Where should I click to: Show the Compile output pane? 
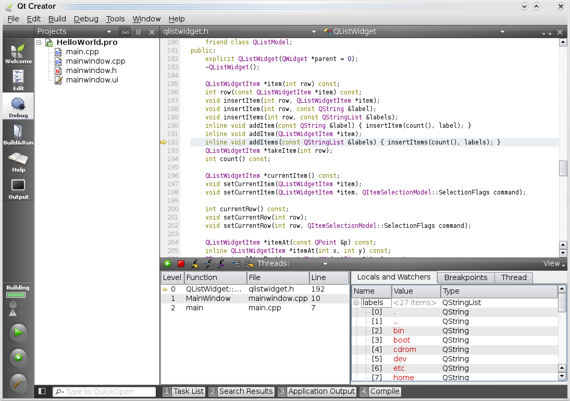tap(380, 391)
